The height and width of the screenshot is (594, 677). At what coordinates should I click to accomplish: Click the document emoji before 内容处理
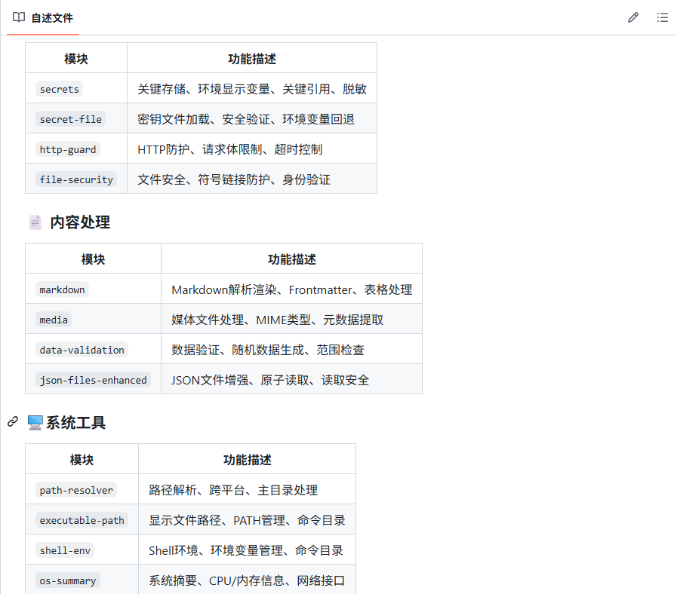pos(35,222)
